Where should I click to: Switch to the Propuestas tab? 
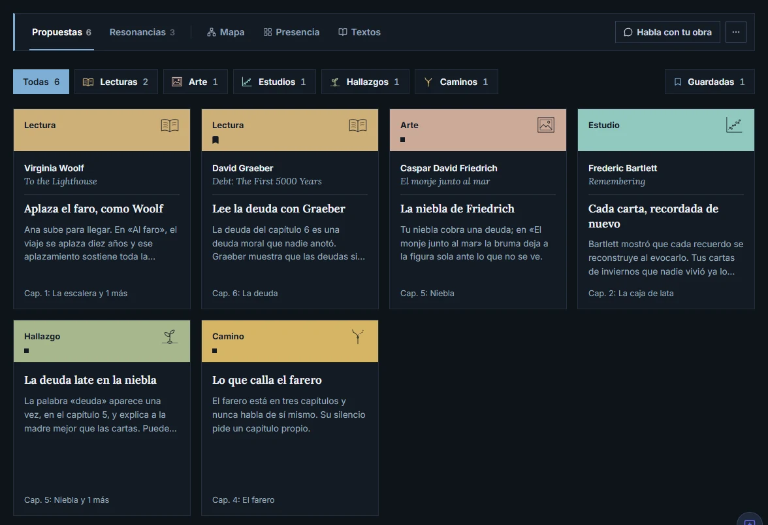[x=61, y=32]
